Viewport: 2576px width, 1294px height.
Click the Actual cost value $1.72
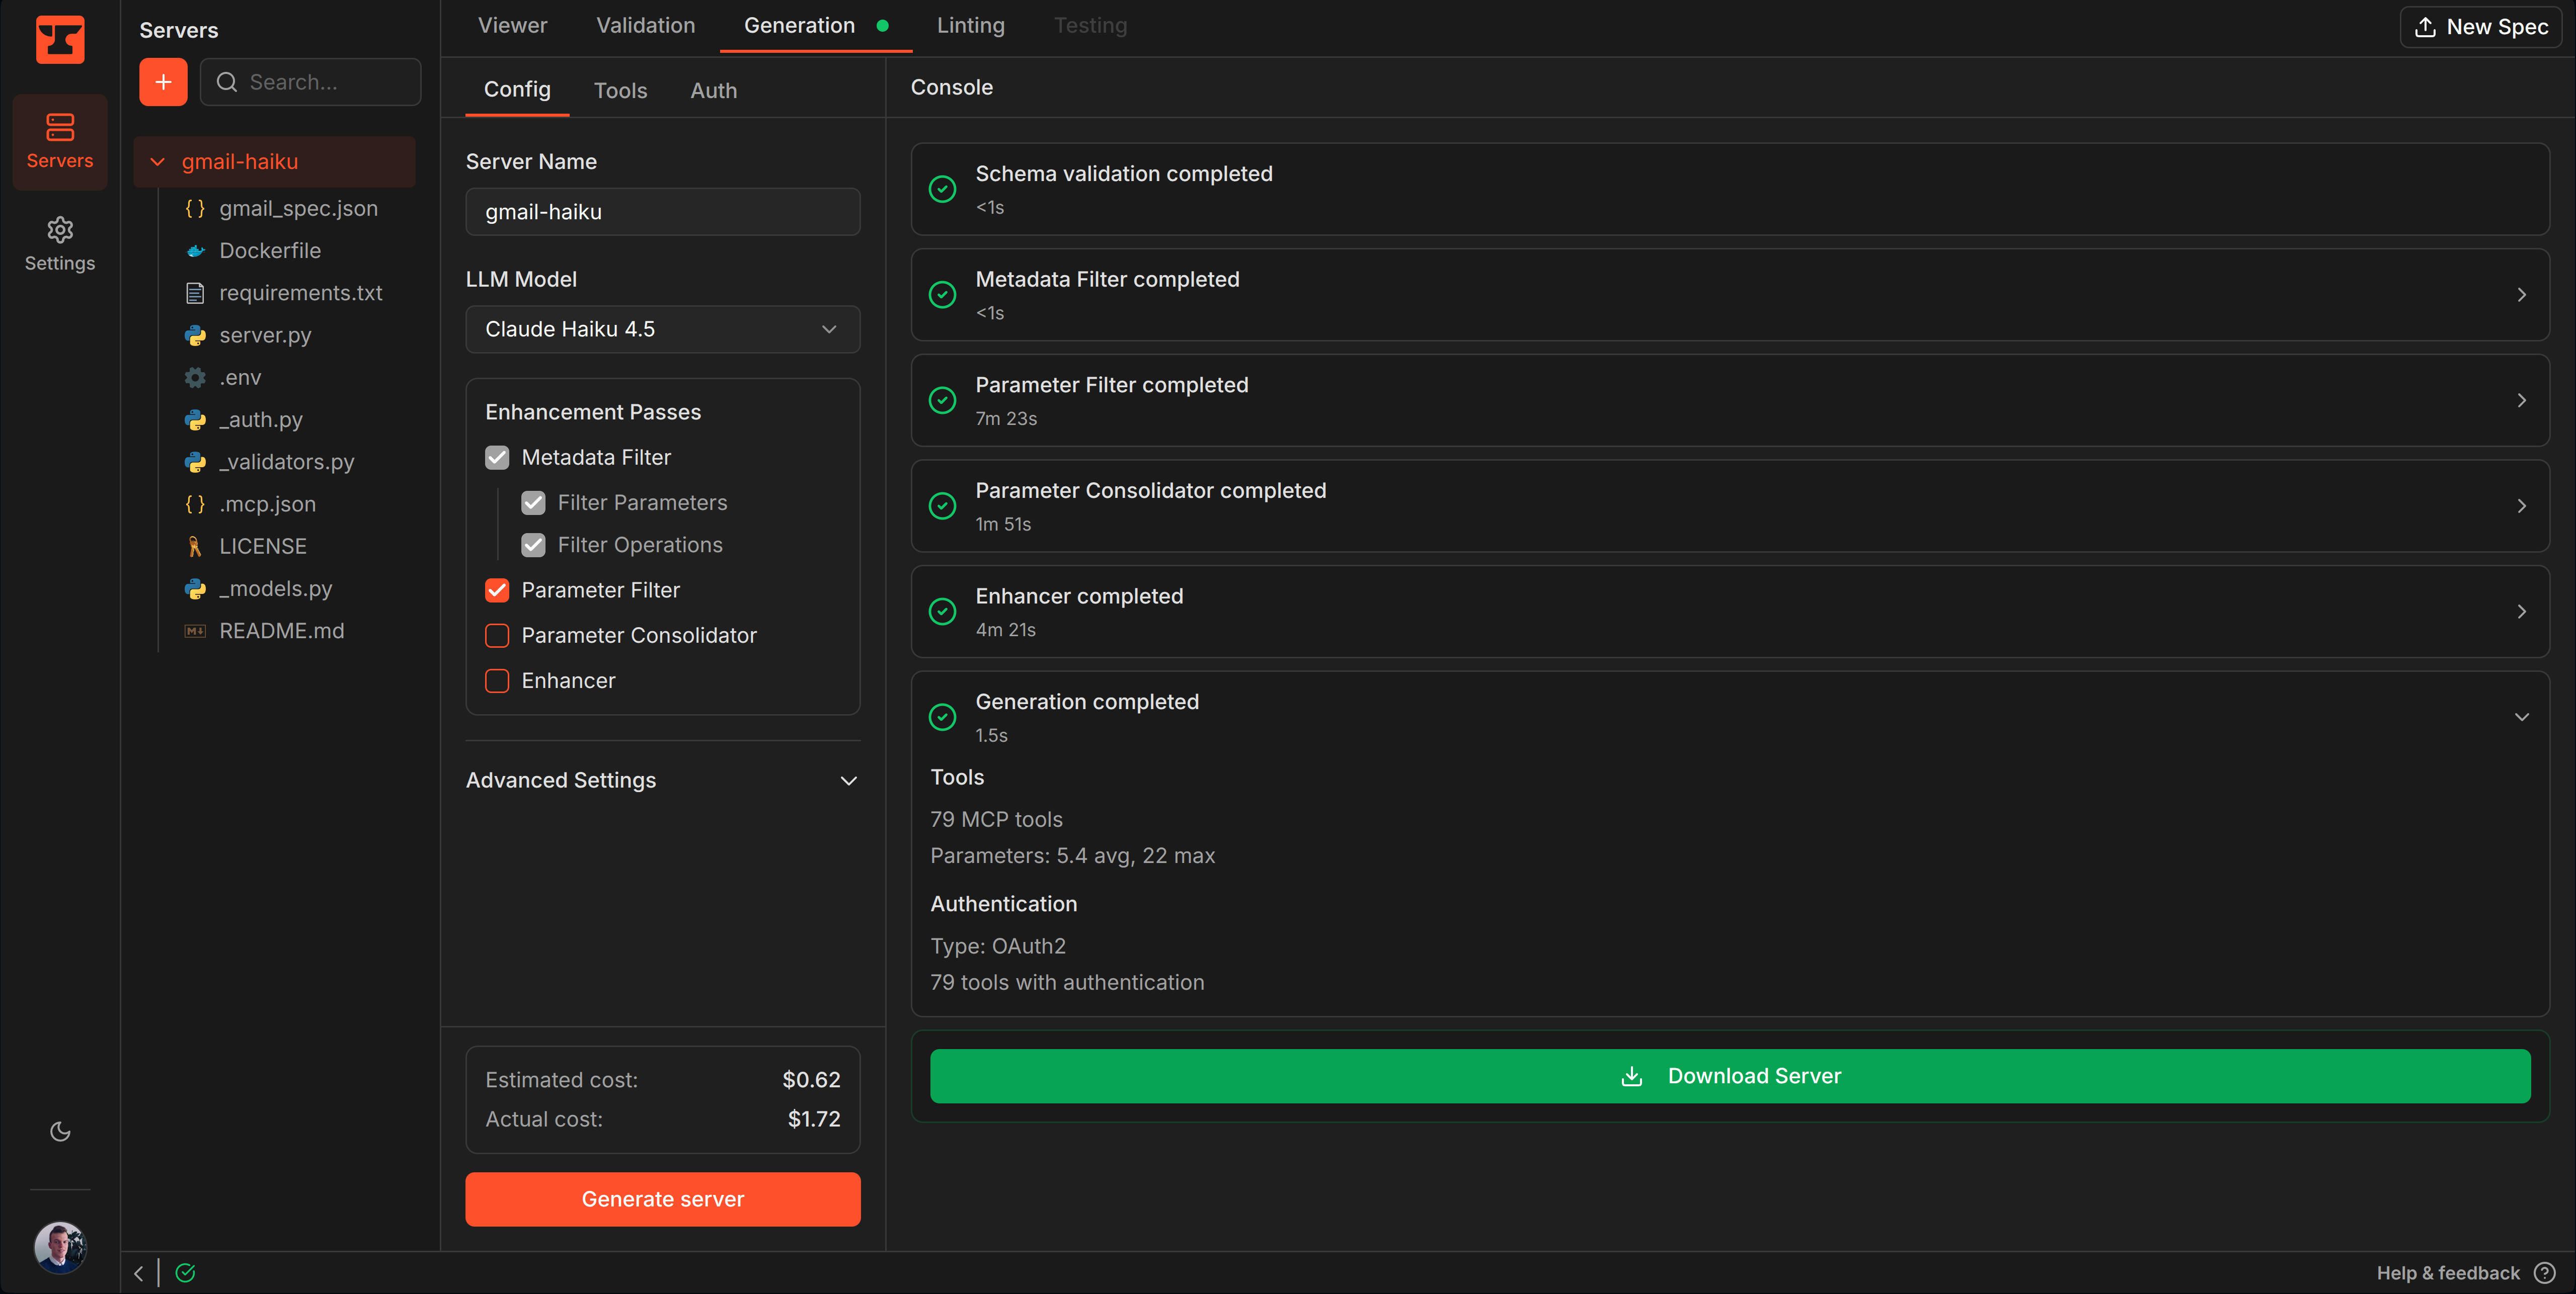pos(813,1119)
